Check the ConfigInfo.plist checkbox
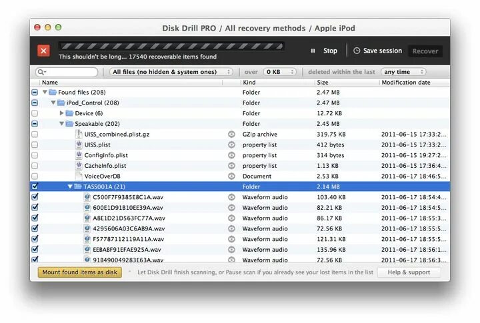This screenshot has height=323, width=480. pyautogui.click(x=35, y=155)
